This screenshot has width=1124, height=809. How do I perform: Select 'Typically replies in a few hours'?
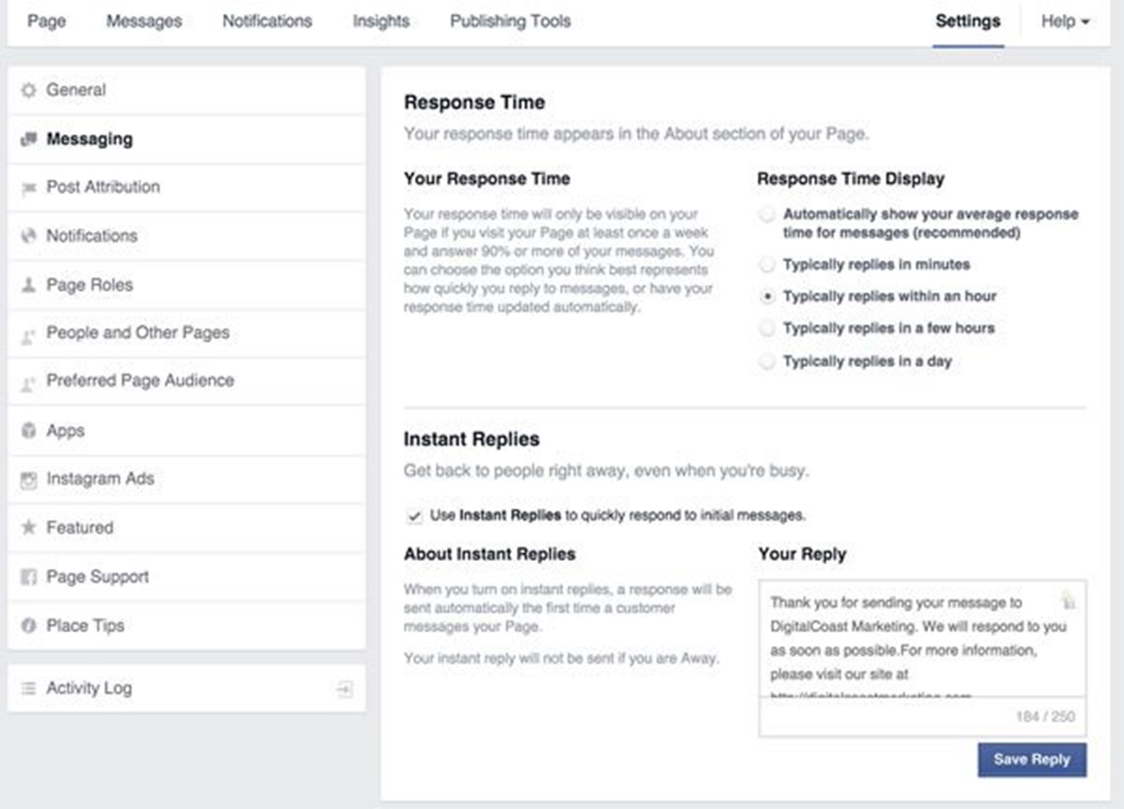(x=767, y=329)
